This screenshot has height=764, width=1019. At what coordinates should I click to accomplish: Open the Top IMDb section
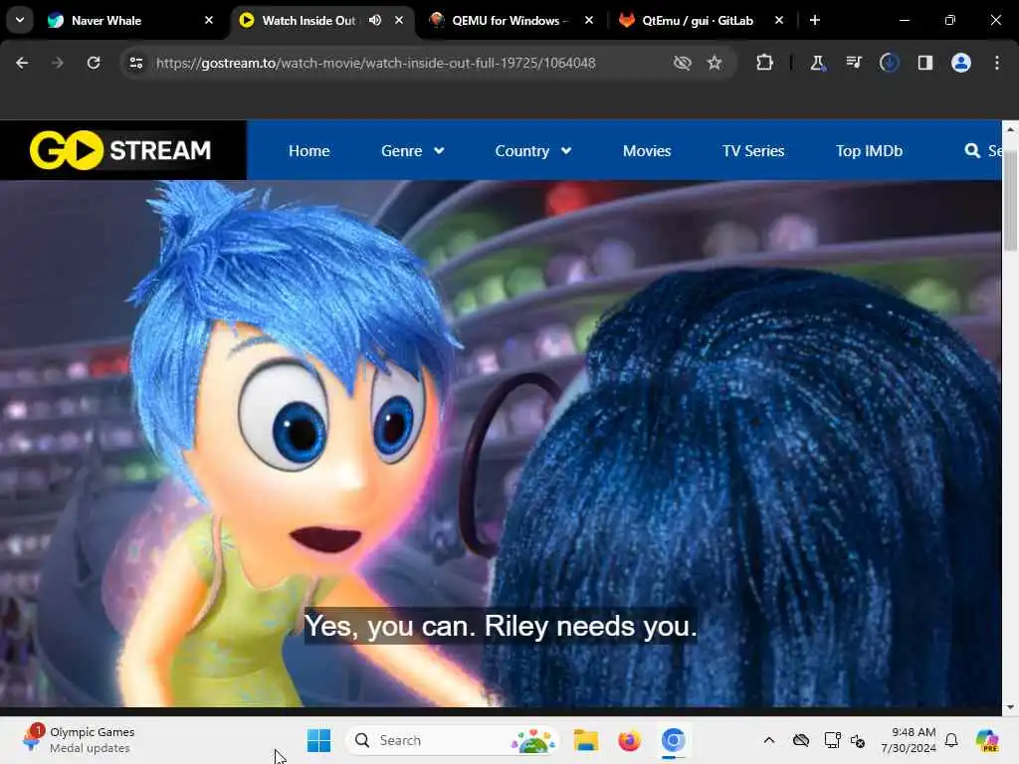[869, 151]
